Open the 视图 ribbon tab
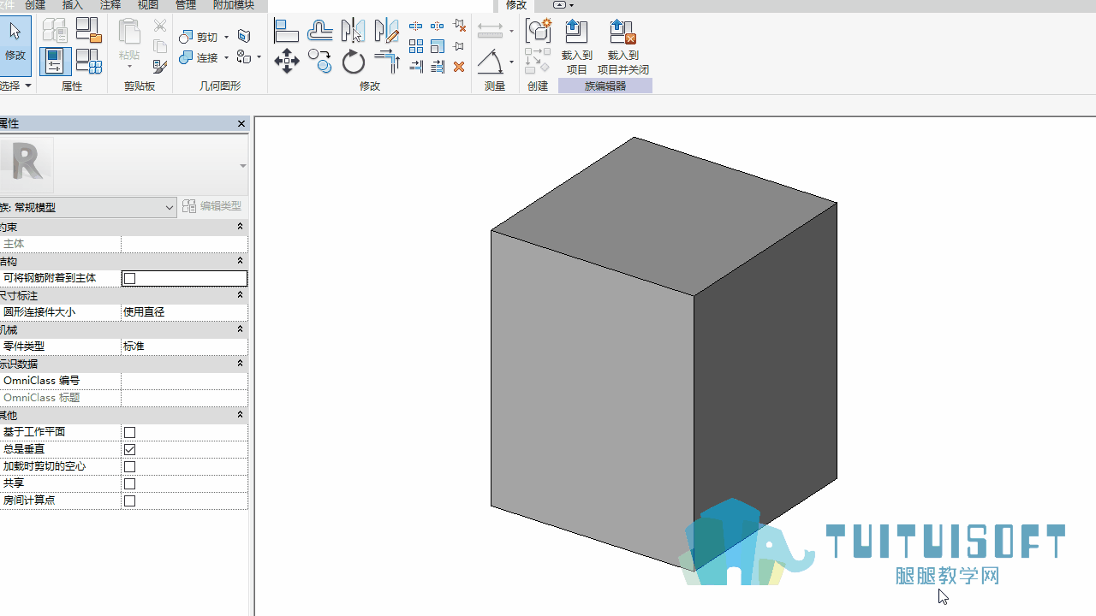Viewport: 1096px width, 616px height. [x=148, y=5]
